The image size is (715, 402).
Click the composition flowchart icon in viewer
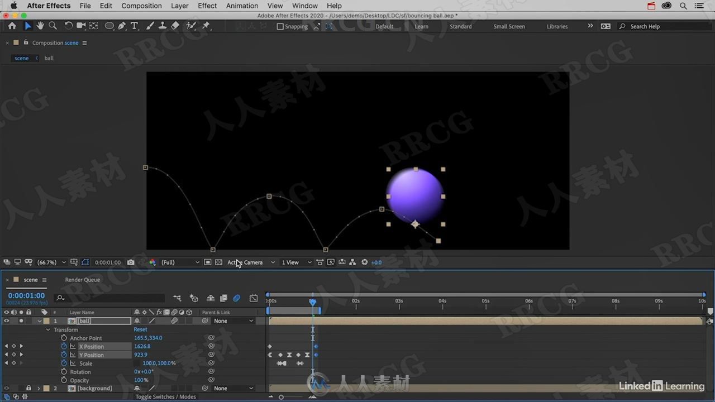click(x=352, y=262)
